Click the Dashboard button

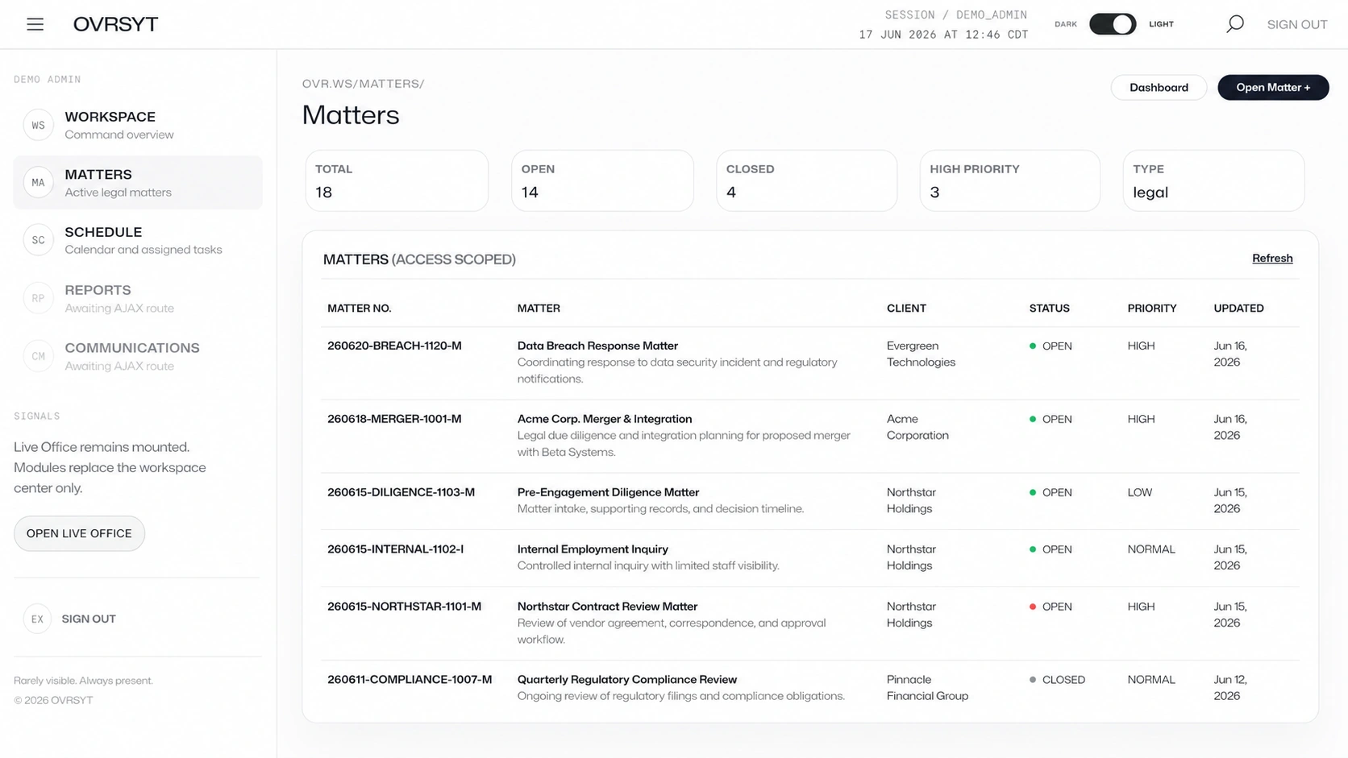click(1159, 87)
